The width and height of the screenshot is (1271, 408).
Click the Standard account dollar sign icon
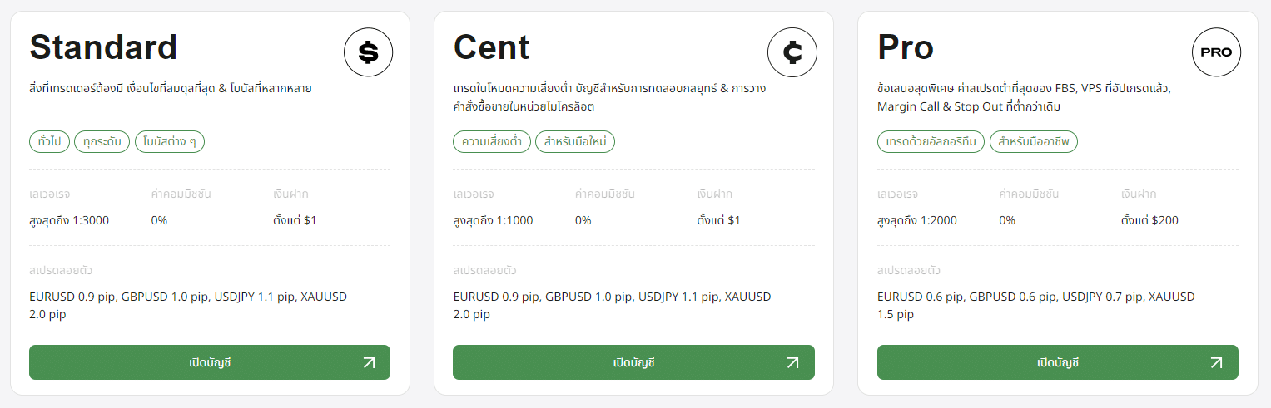pyautogui.click(x=368, y=52)
